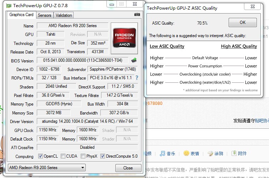Viewport: 269px width, 178px height.
Task: Toggle the PhysX checkbox
Action: [83, 156]
